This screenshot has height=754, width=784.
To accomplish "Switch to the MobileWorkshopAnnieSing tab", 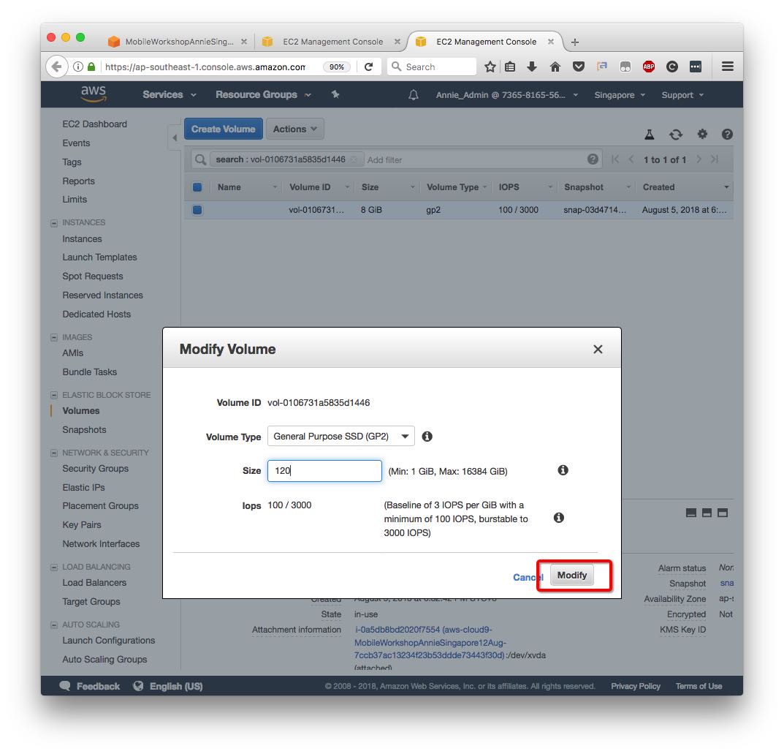I will pos(178,42).
